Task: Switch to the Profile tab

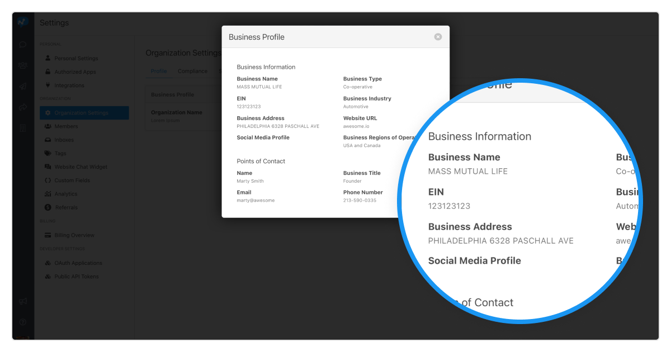Action: [159, 71]
